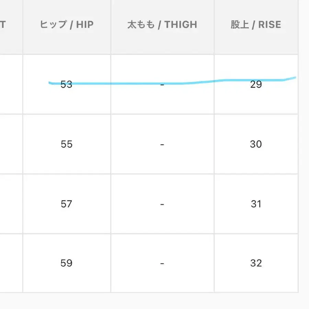Click the thigh dash in the 59 row
Viewport: 309px width, 309px height.
pos(162,263)
